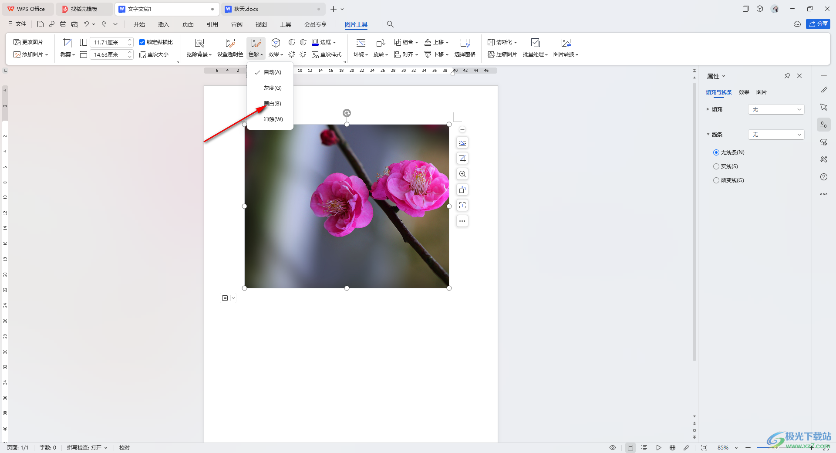Open the 秋天.docx document tab
Viewport: 836px width, 453px height.
pyautogui.click(x=273, y=9)
